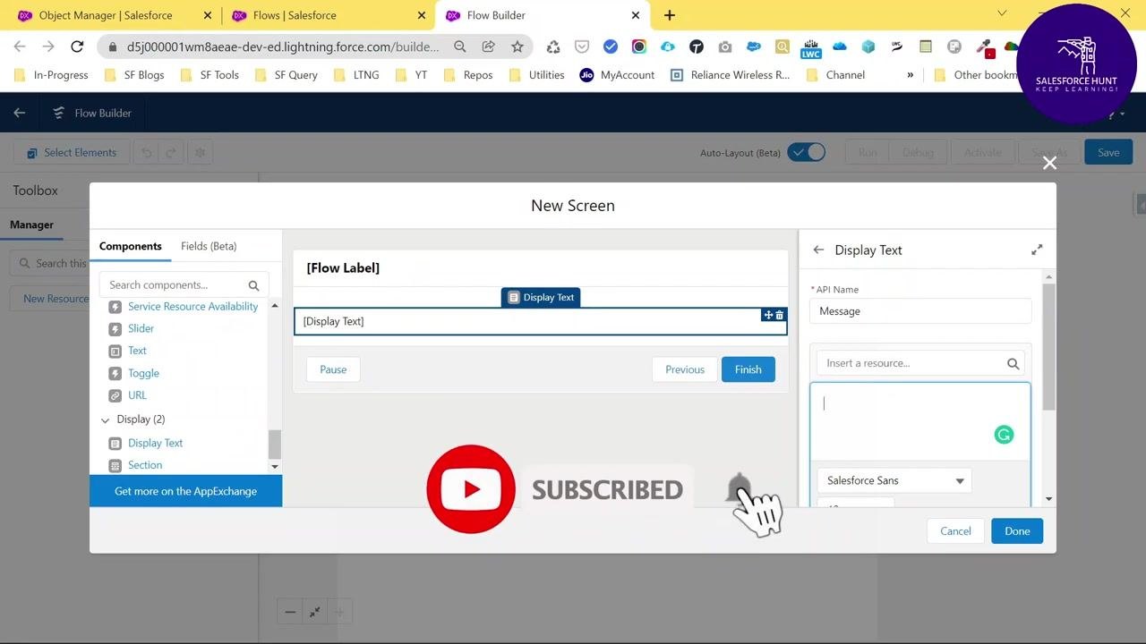Bookmark this page with the star icon
Viewport: 1146px width, 644px height.
click(517, 47)
